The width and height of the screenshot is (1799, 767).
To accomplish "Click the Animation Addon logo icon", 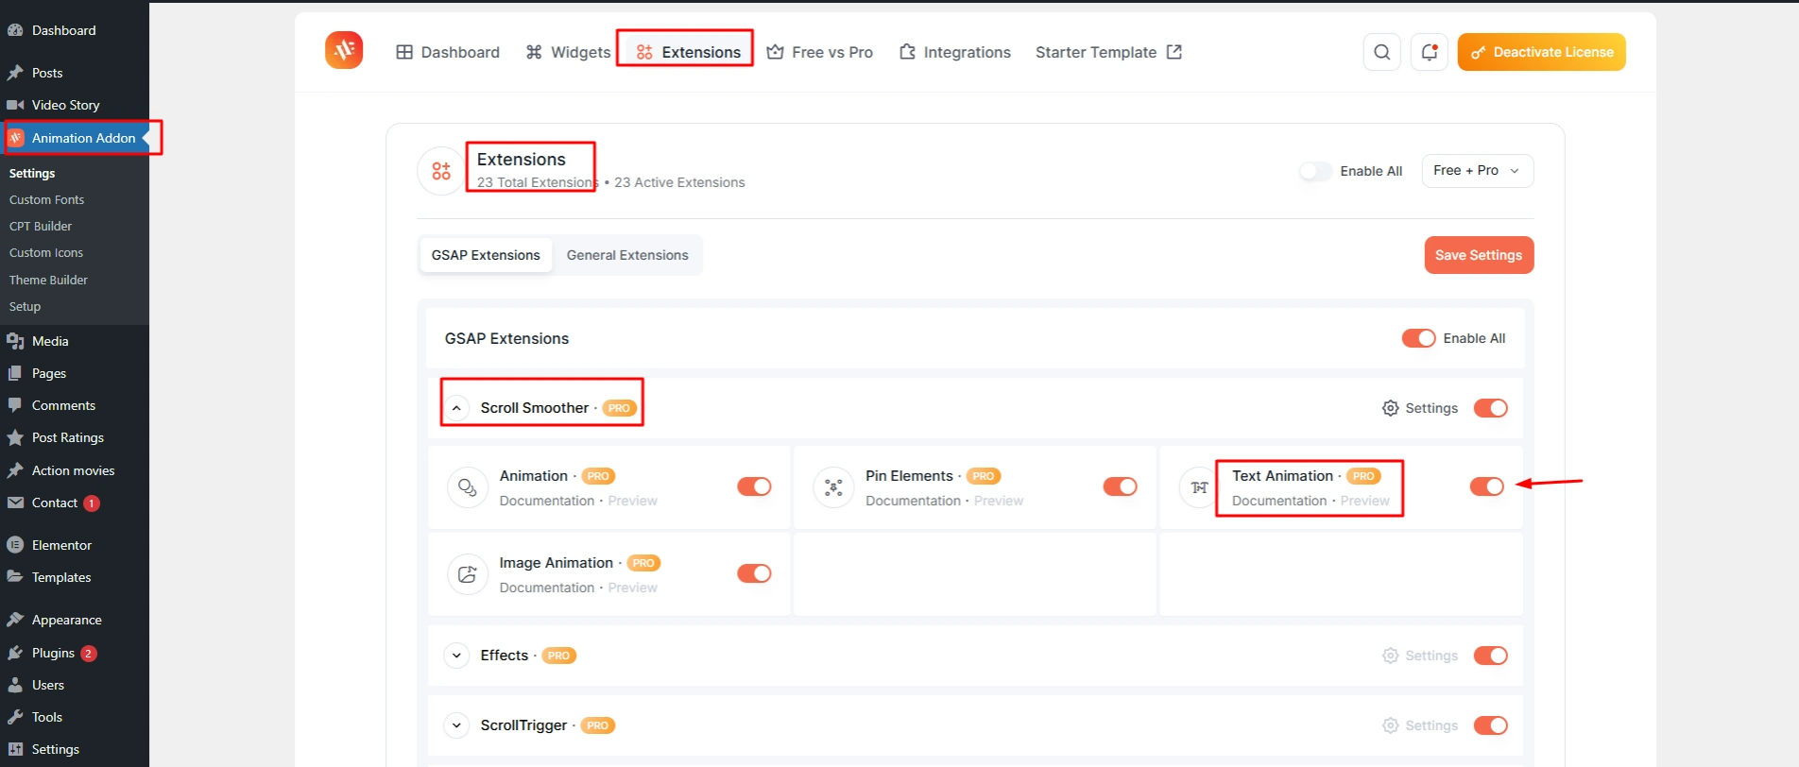I will click(x=344, y=50).
